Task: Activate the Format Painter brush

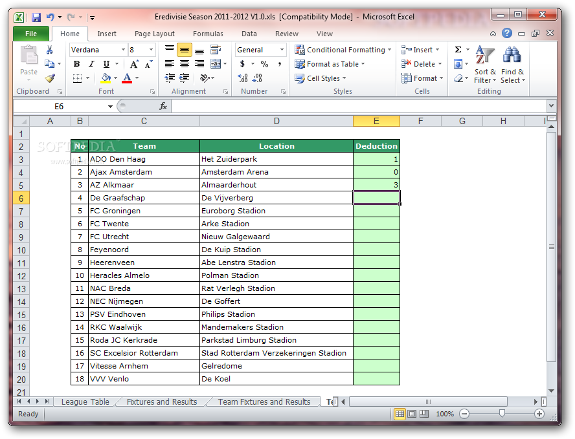Action: pyautogui.click(x=50, y=78)
